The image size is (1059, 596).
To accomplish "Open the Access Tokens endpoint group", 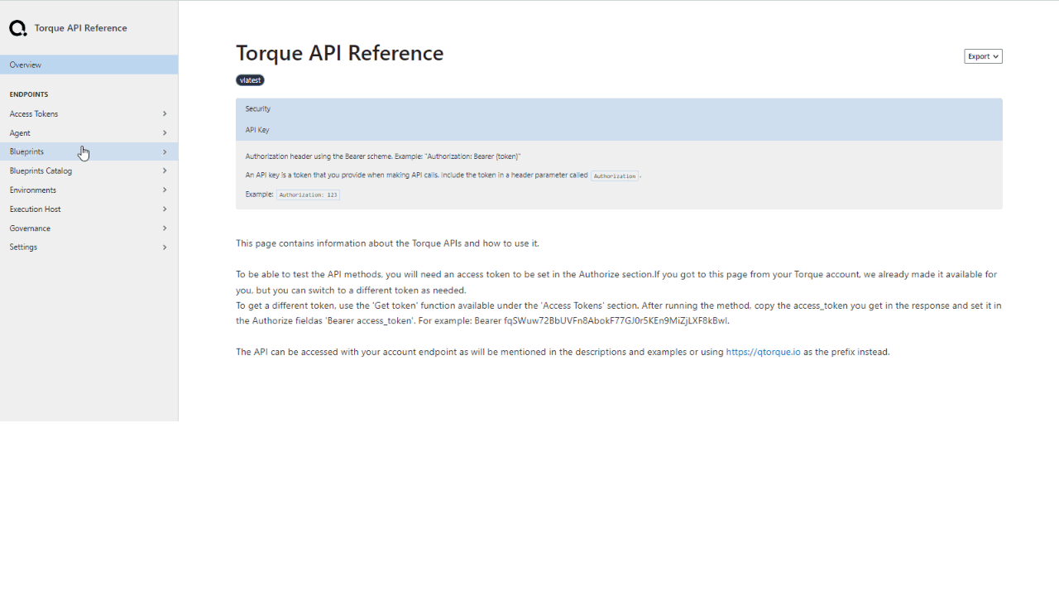I will click(89, 113).
